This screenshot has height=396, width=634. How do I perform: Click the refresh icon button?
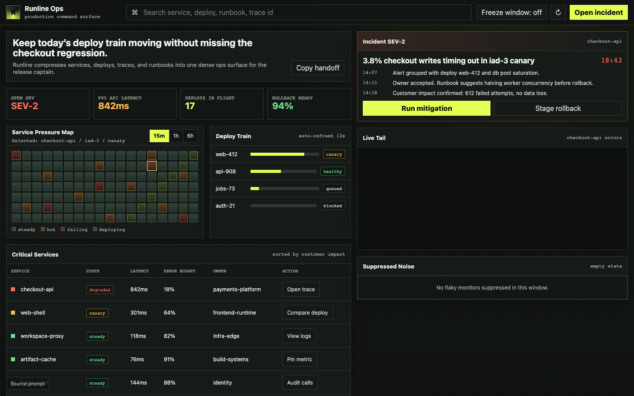point(558,12)
